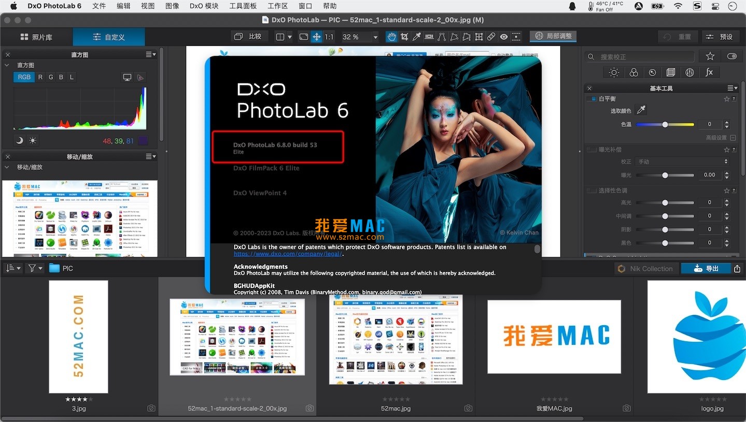Click the share icon beside export
The width and height of the screenshot is (746, 422).
click(737, 268)
